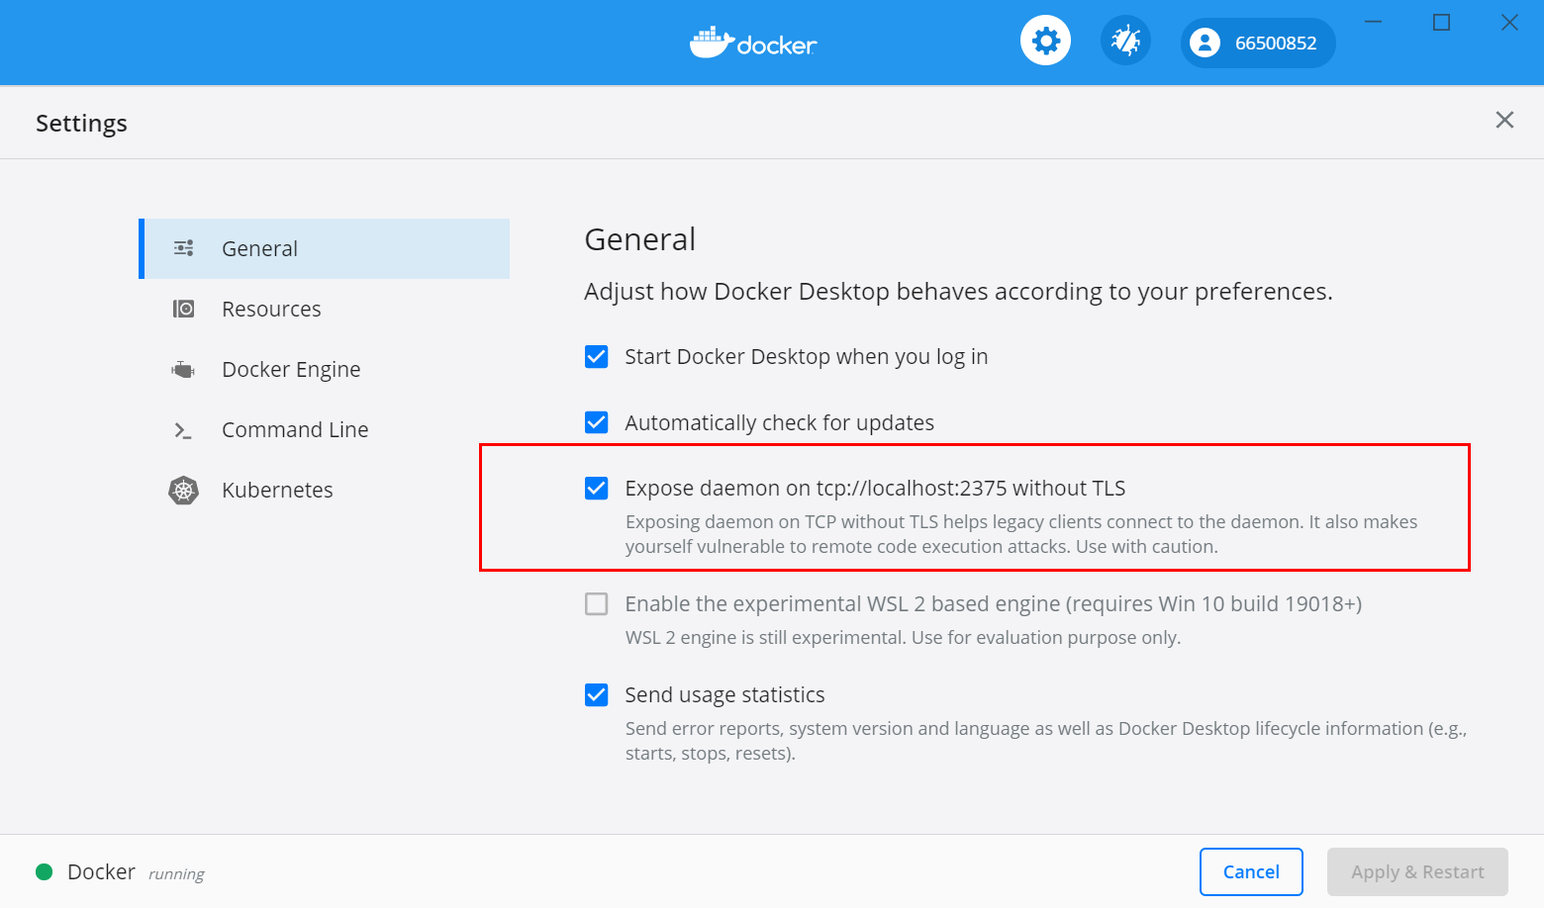Viewport: 1544px width, 908px height.
Task: Click the user avatar icon
Action: [x=1205, y=43]
